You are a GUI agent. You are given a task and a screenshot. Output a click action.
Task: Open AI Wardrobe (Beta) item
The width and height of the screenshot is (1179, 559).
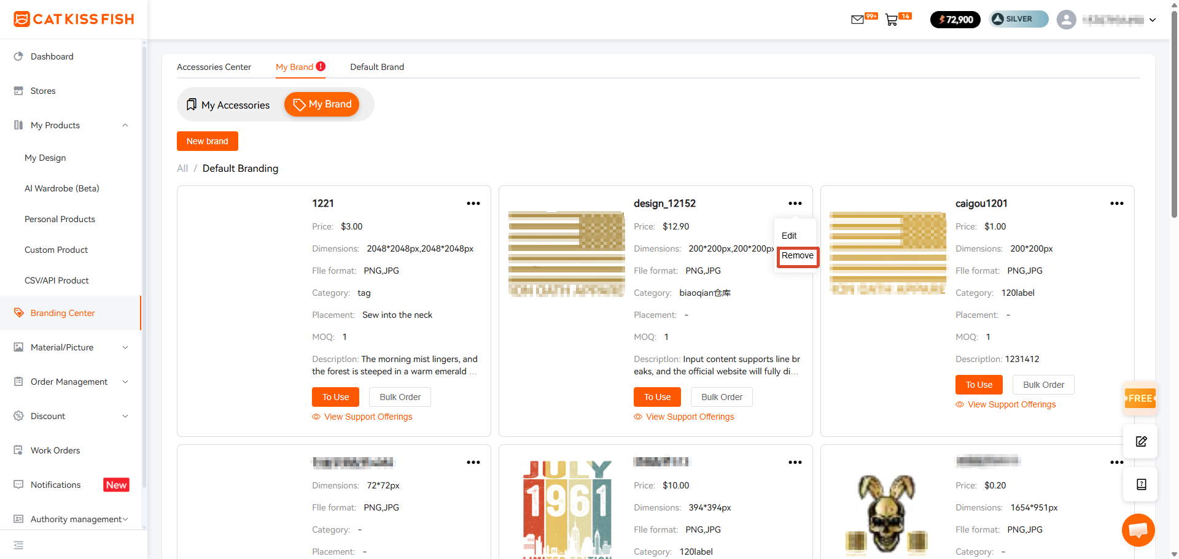click(61, 188)
